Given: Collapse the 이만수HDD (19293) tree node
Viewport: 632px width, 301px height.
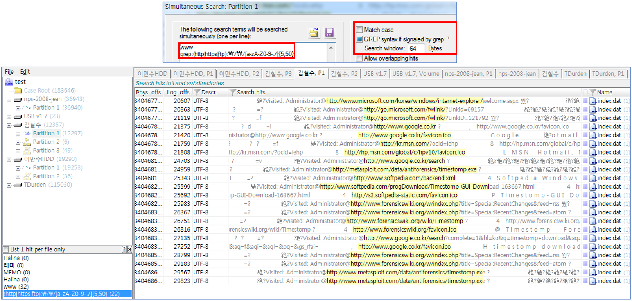Looking at the screenshot, I should [9, 160].
